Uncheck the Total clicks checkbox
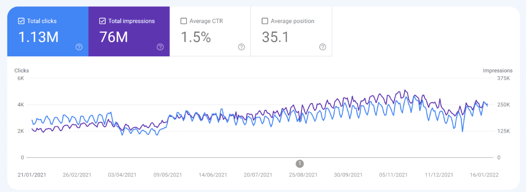 [21, 21]
